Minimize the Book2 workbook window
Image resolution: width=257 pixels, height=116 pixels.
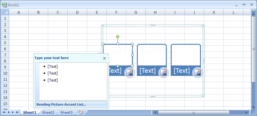[x=236, y=5]
